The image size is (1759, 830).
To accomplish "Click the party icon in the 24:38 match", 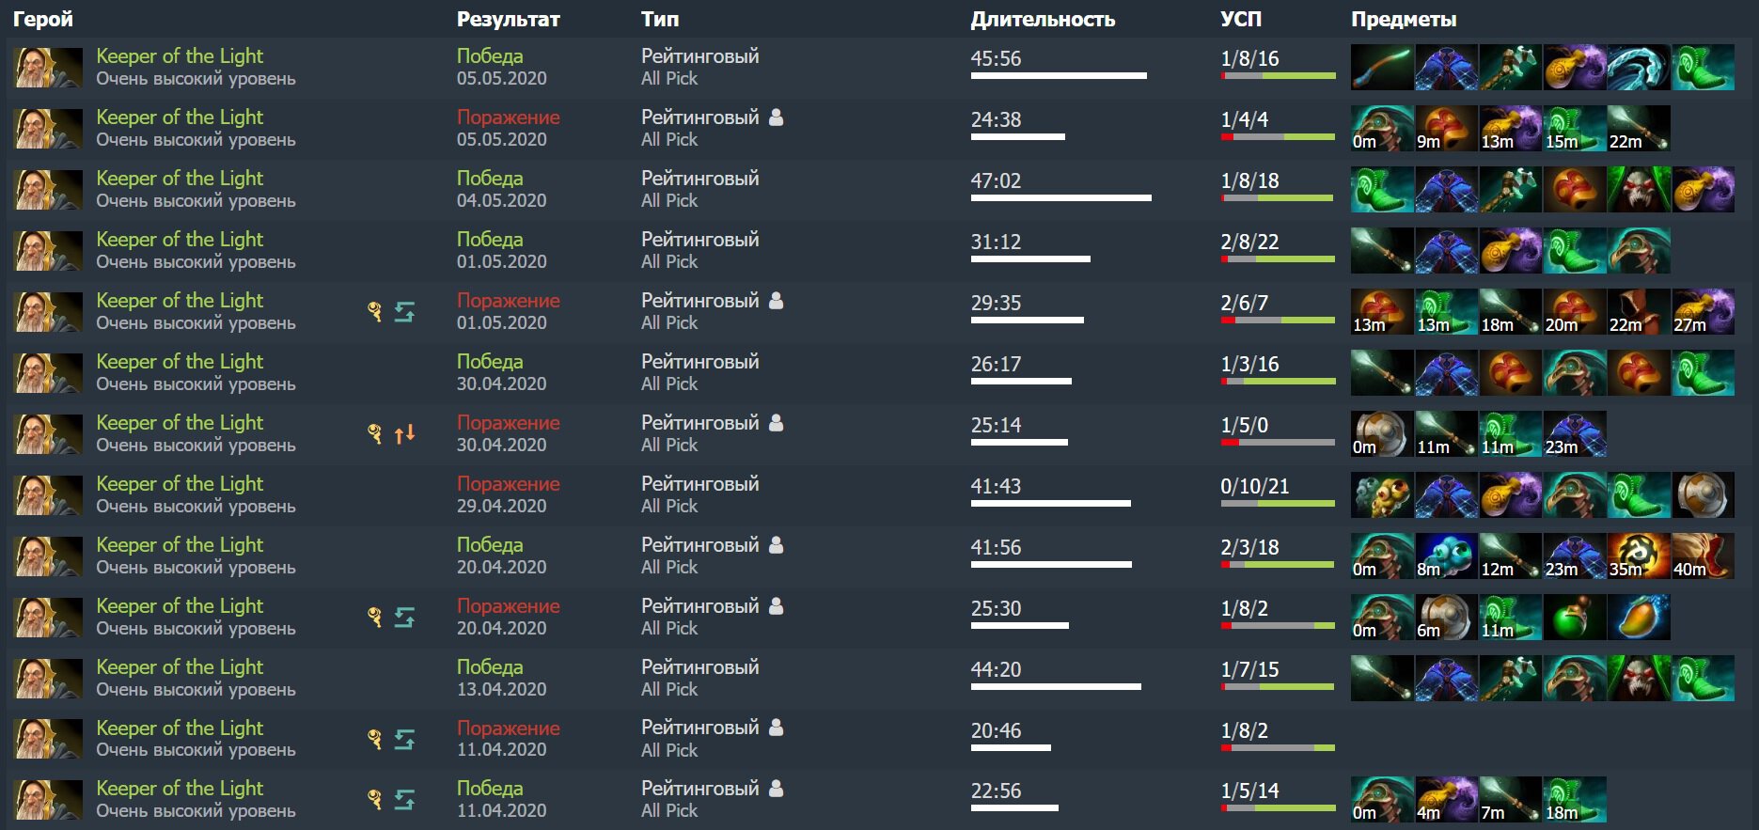I will pyautogui.click(x=777, y=117).
